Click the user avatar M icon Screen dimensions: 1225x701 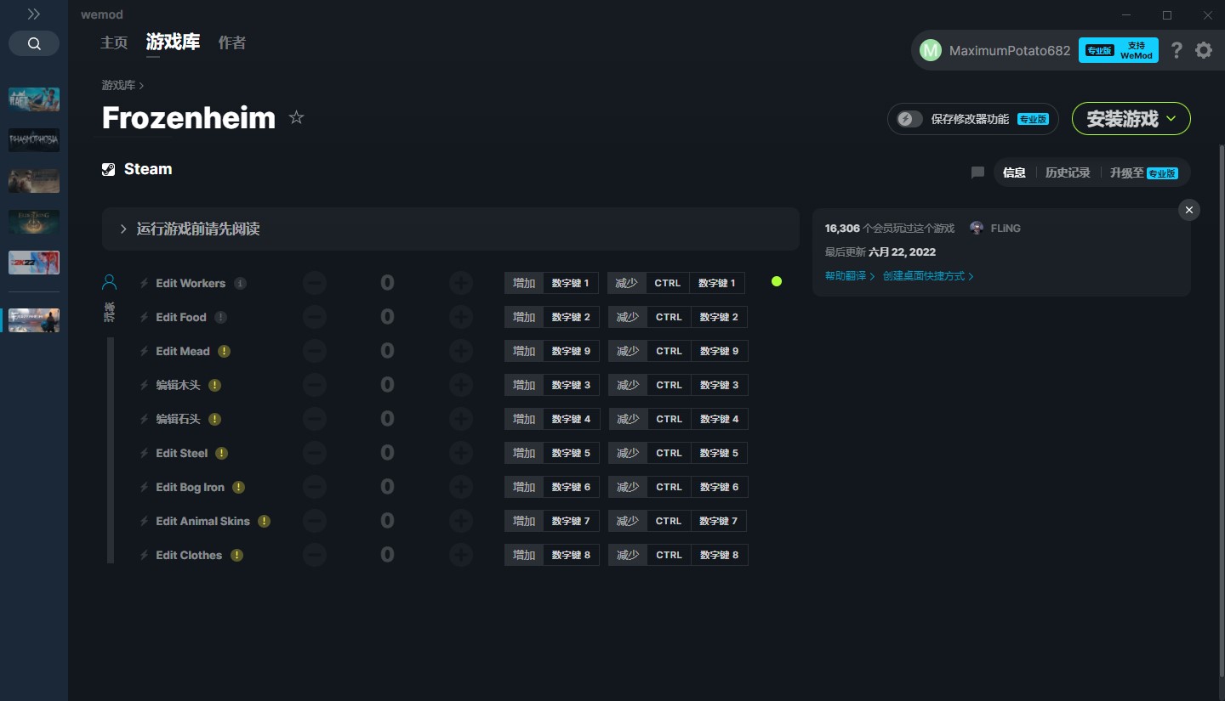point(931,50)
